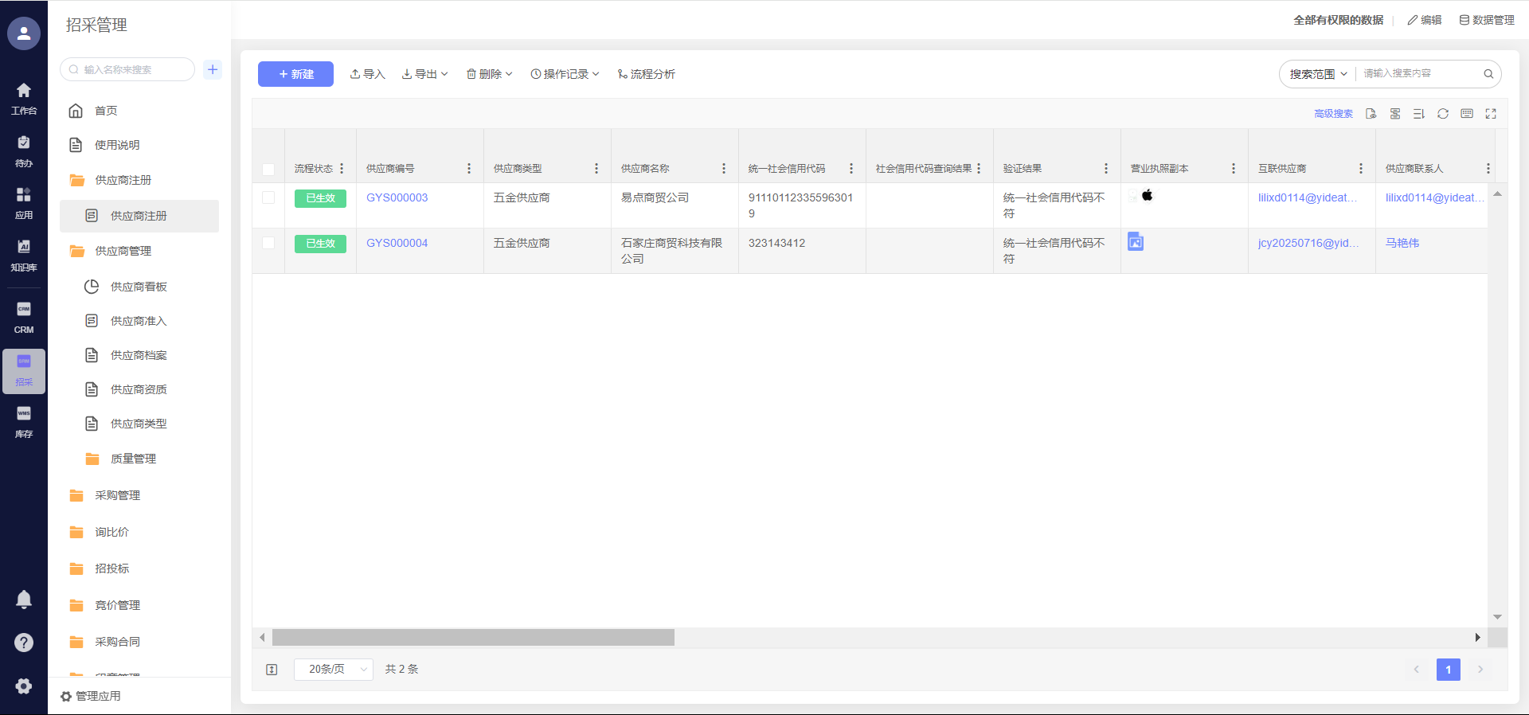1529x715 pixels.
Task: Open notifications bell in left sidebar
Action: click(x=24, y=600)
